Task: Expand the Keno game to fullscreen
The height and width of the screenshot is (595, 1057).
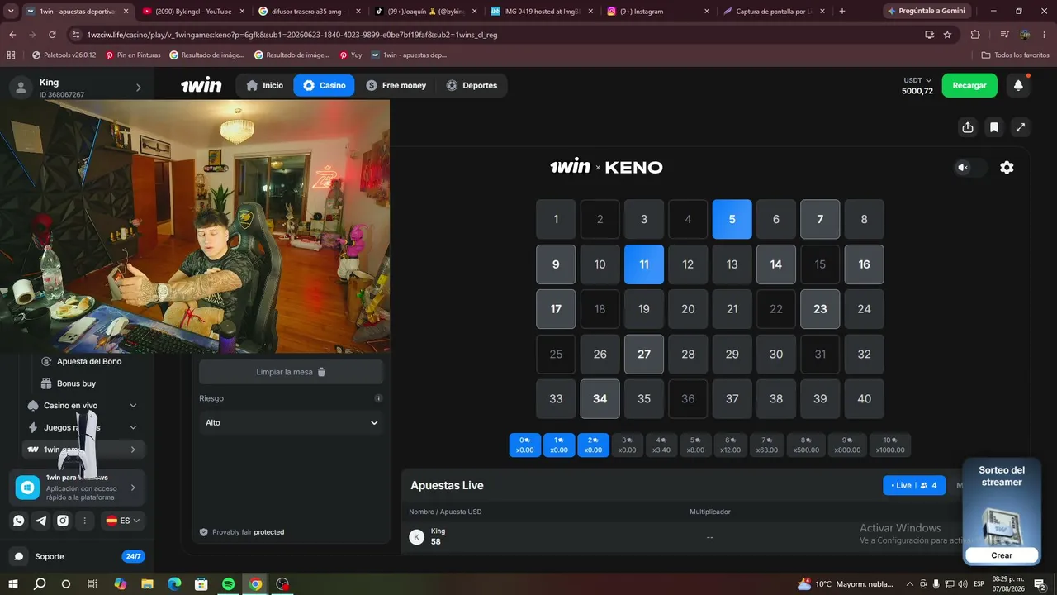Action: pos(1021,127)
